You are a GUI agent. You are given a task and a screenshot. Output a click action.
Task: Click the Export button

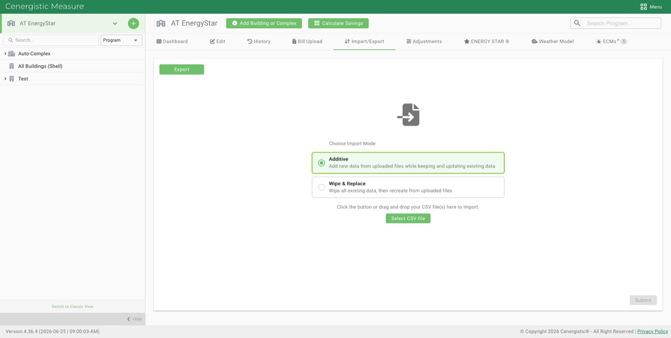click(182, 70)
